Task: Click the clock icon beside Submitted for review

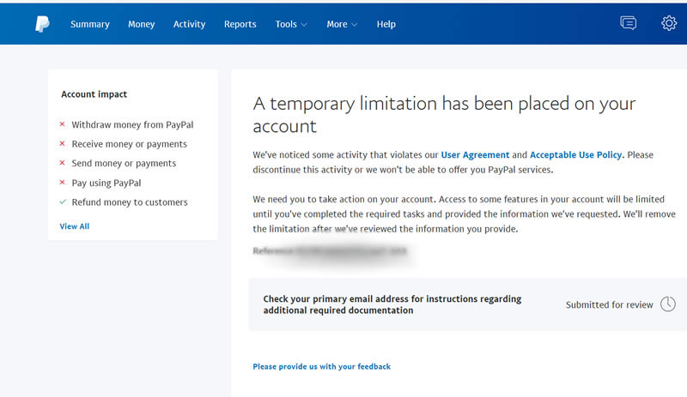Action: [x=668, y=304]
